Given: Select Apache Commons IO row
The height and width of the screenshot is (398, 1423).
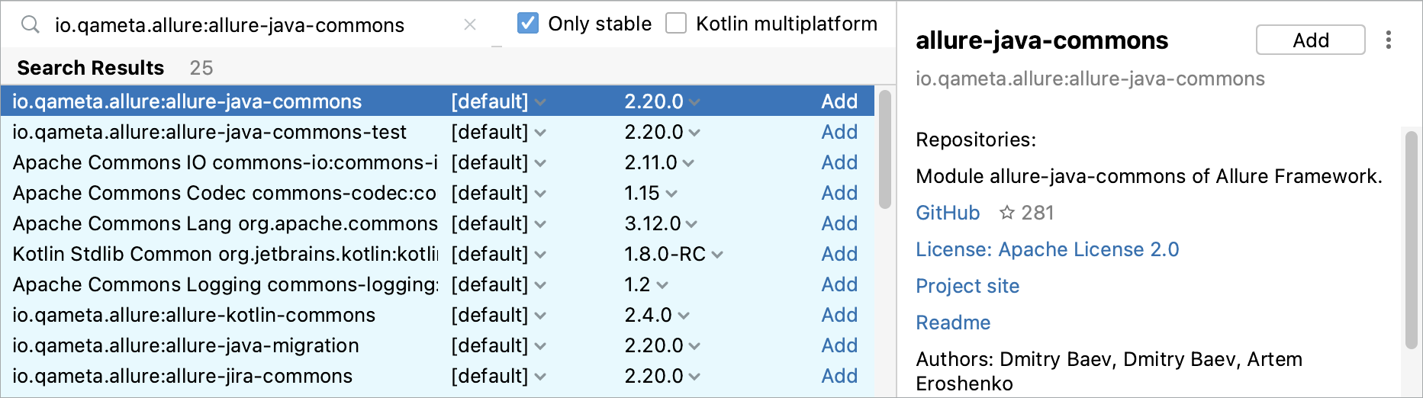Looking at the screenshot, I should click(437, 162).
